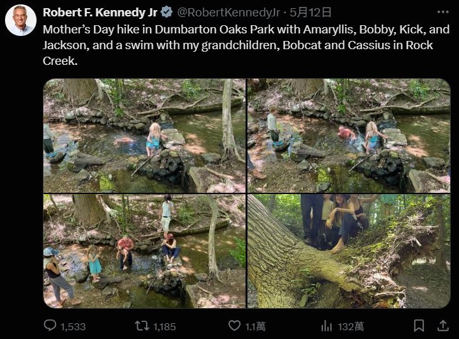The height and width of the screenshot is (339, 459).
Task: Open the Robert F. Kennedy Jr display name link
Action: tap(101, 12)
